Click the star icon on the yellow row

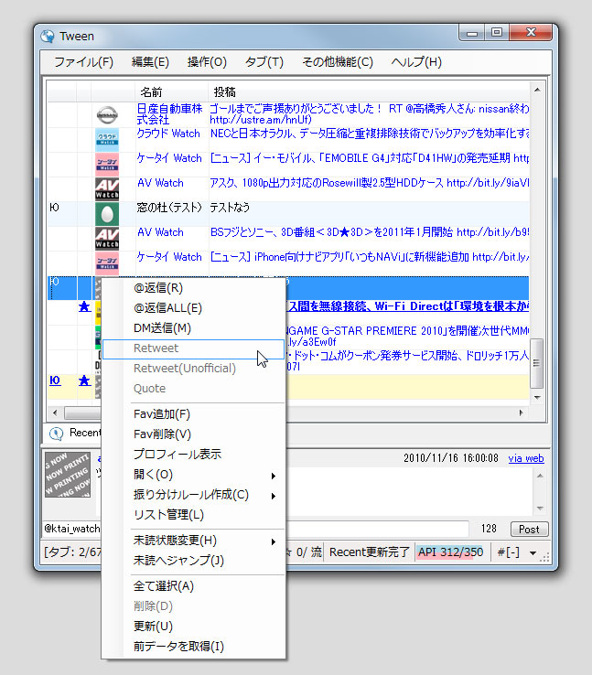(84, 380)
